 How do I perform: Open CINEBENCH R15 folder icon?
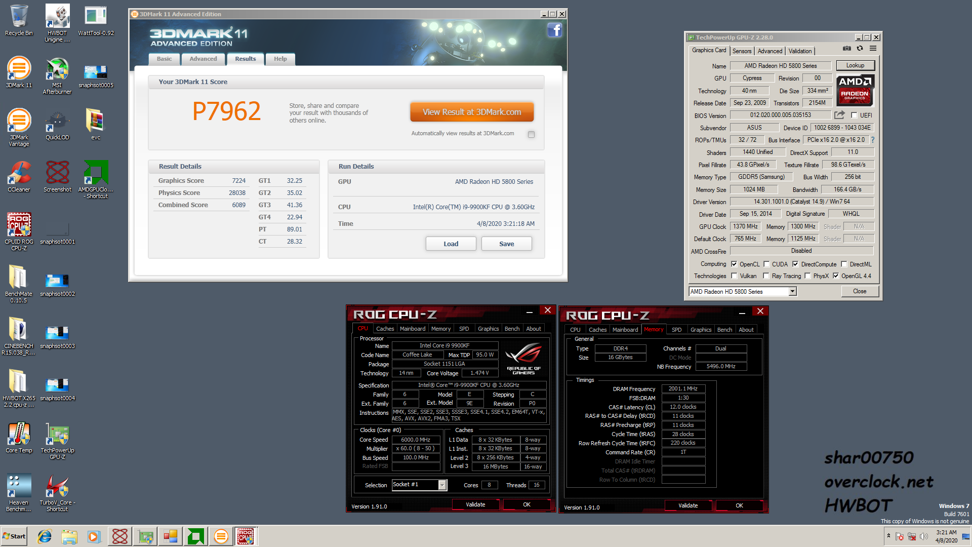19,336
